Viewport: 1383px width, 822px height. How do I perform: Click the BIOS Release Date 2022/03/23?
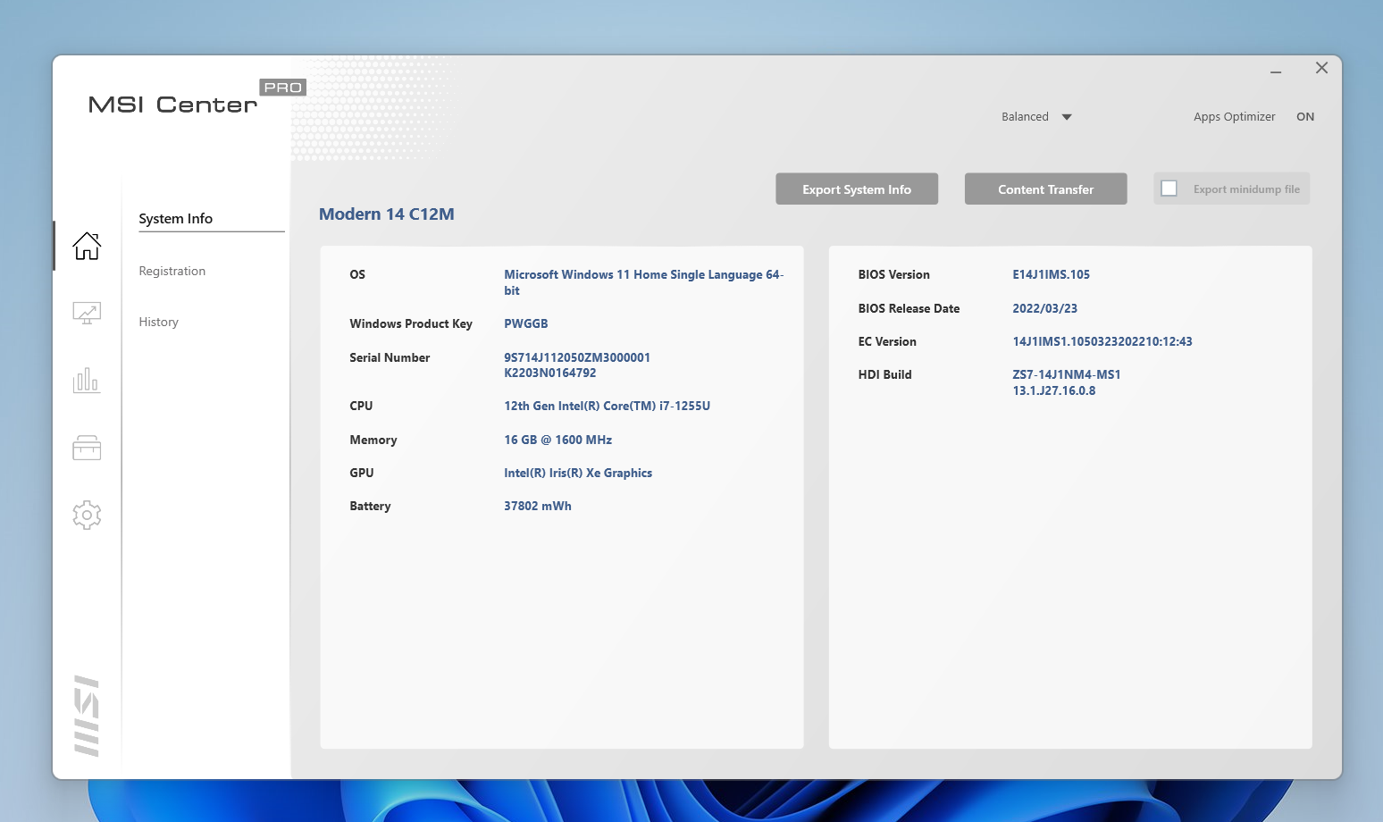[1045, 308]
